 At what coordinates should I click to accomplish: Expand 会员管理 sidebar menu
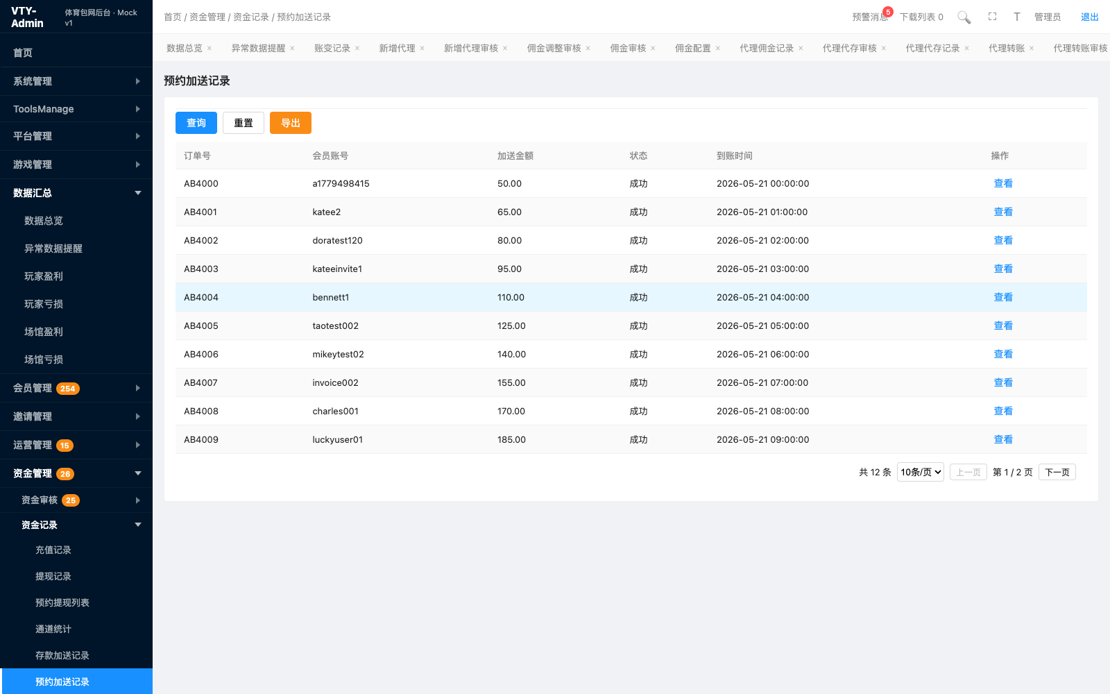(x=76, y=388)
